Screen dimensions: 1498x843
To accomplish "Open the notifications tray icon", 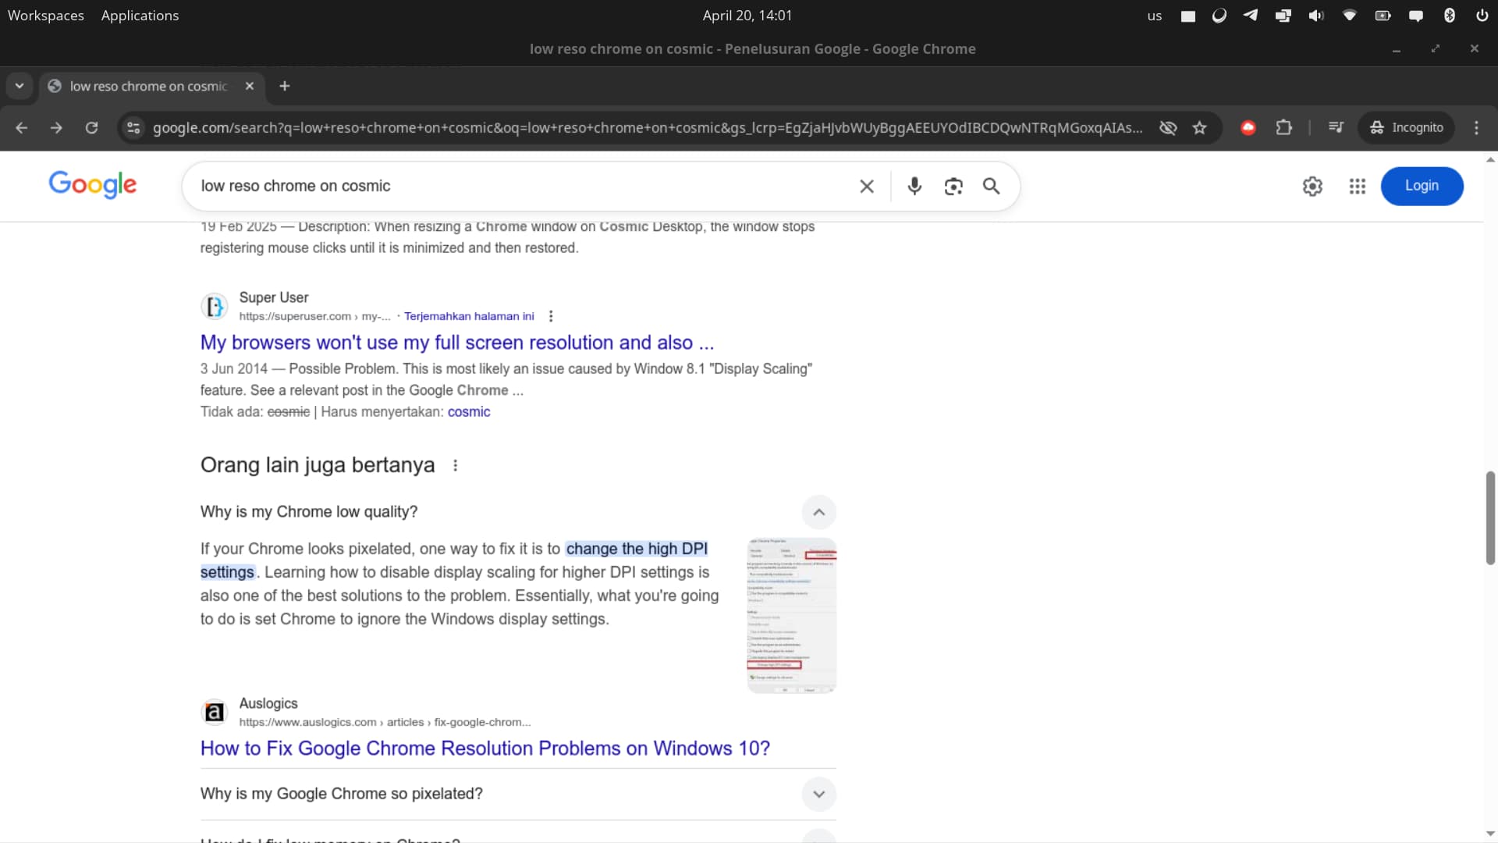I will 1416,16.
